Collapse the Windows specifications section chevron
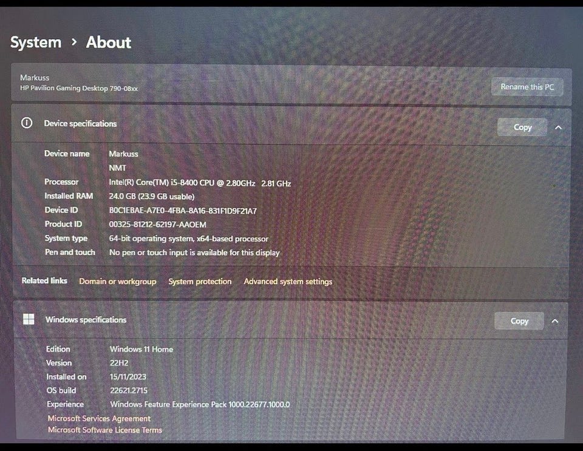This screenshot has height=451, width=583. pos(554,321)
